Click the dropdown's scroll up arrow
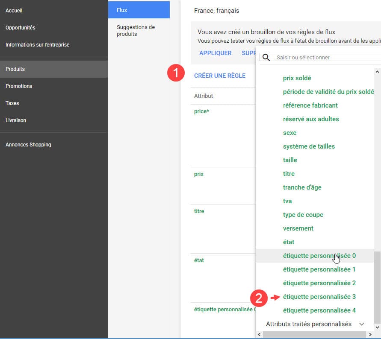The height and width of the screenshot is (339, 381). (377, 72)
